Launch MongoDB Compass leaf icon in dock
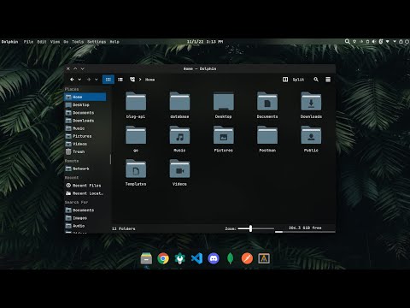410x308 pixels. (231, 258)
